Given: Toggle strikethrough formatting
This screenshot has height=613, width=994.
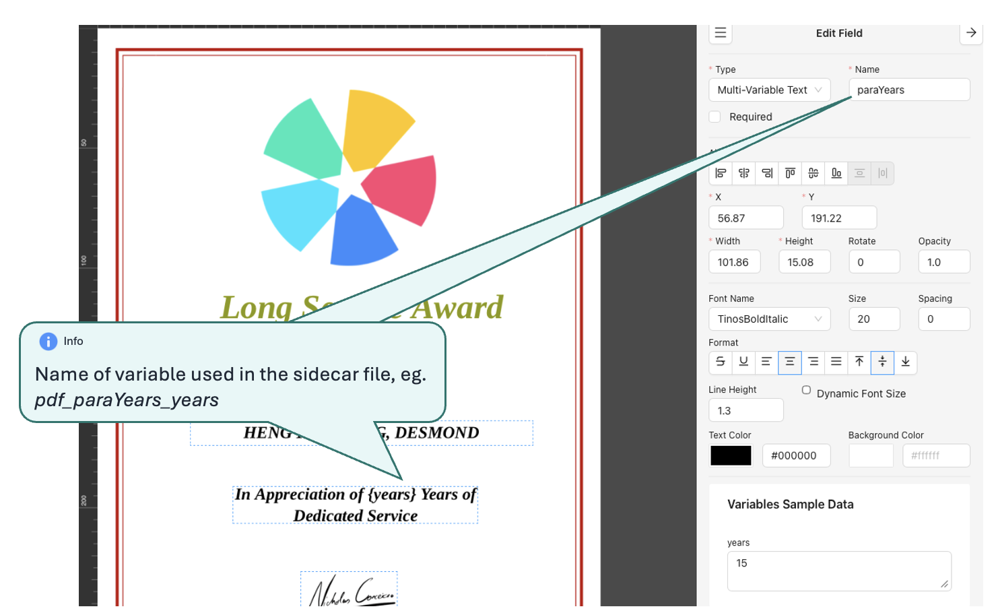Looking at the screenshot, I should tap(721, 362).
